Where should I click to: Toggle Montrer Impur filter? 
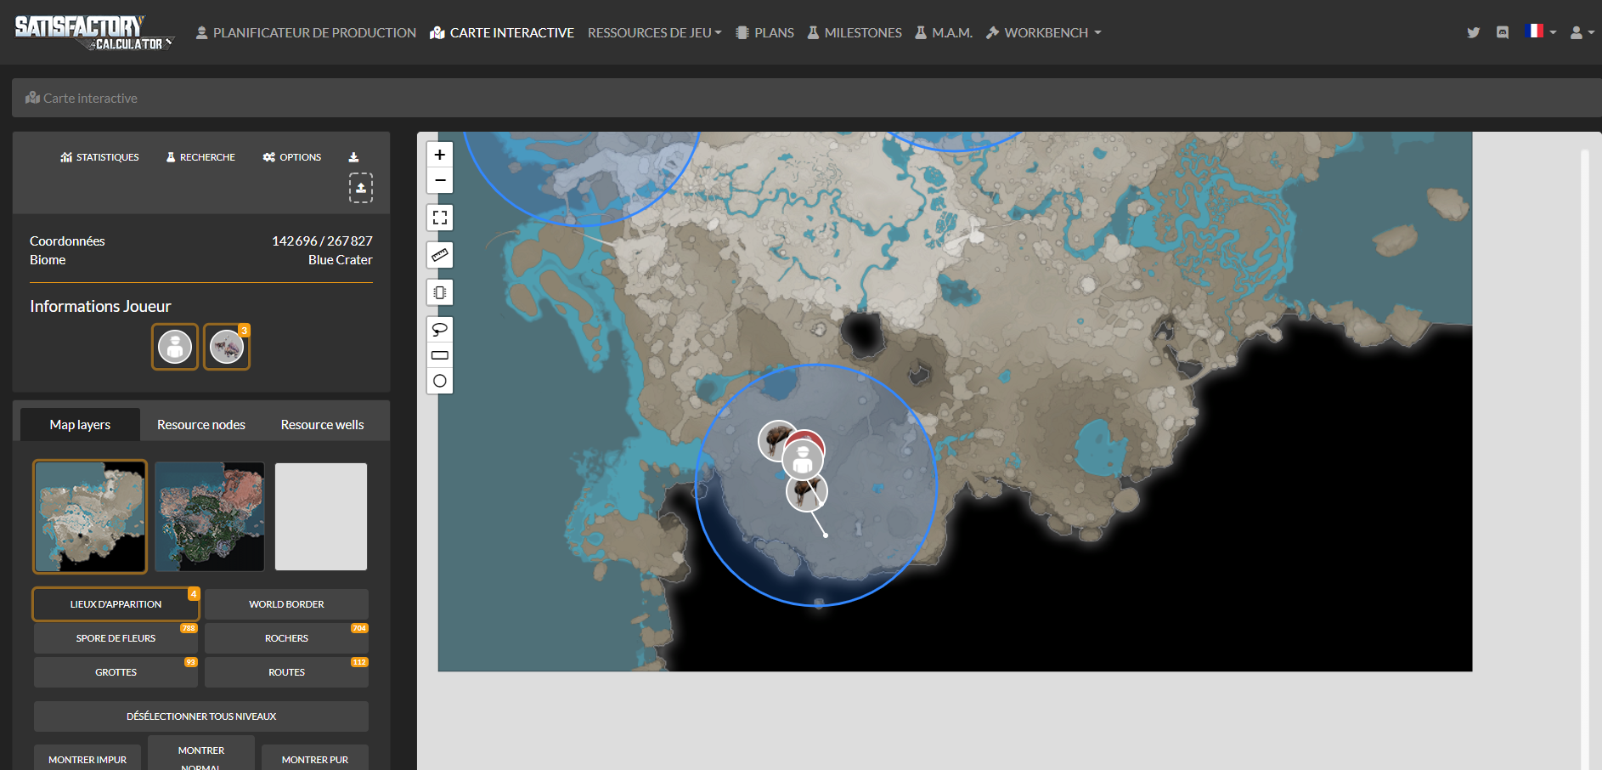coord(87,759)
